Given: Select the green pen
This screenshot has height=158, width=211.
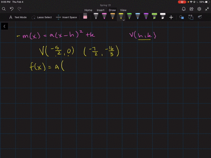Looking at the screenshot, I should click(x=129, y=16).
